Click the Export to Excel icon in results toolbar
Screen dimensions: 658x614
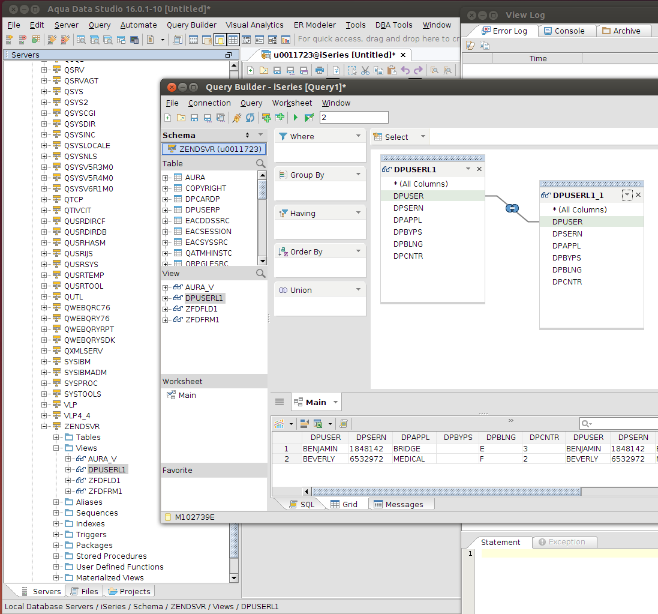[x=318, y=424]
